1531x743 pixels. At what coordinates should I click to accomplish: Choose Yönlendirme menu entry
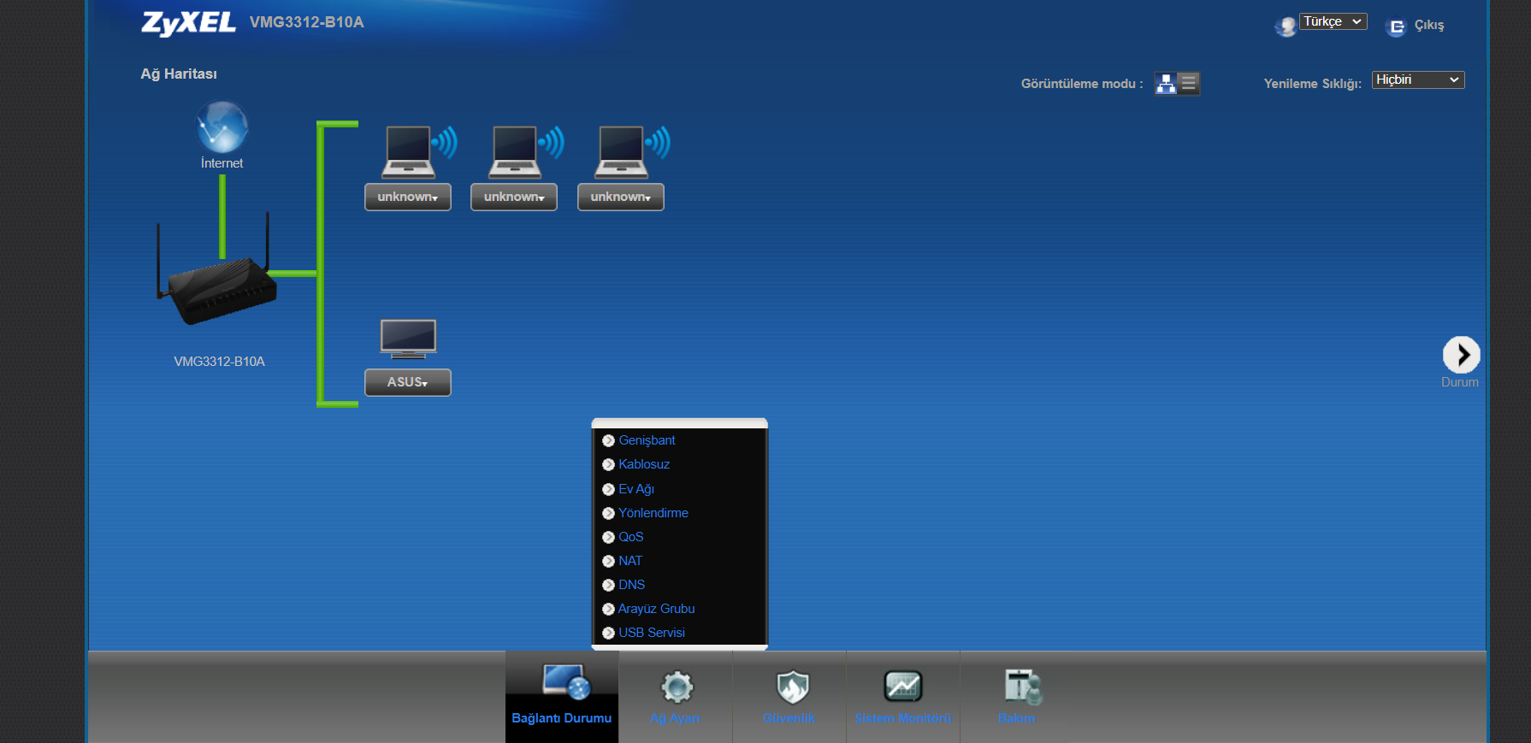[x=653, y=513]
